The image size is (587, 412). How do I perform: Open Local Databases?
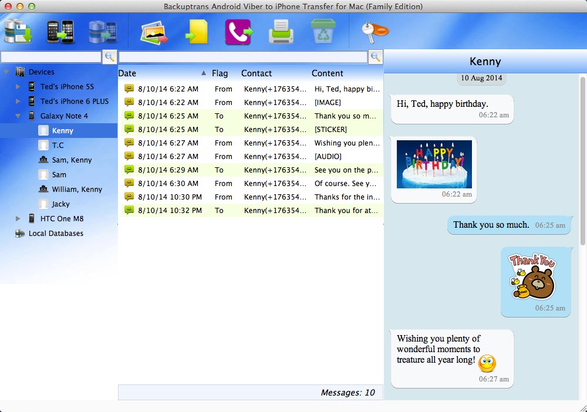click(56, 233)
